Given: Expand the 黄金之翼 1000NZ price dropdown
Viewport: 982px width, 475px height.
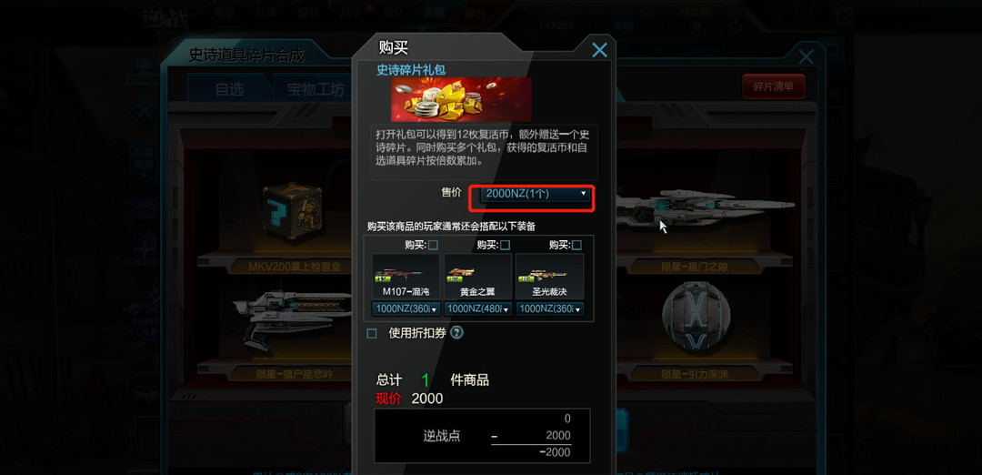Looking at the screenshot, I should click(x=478, y=309).
